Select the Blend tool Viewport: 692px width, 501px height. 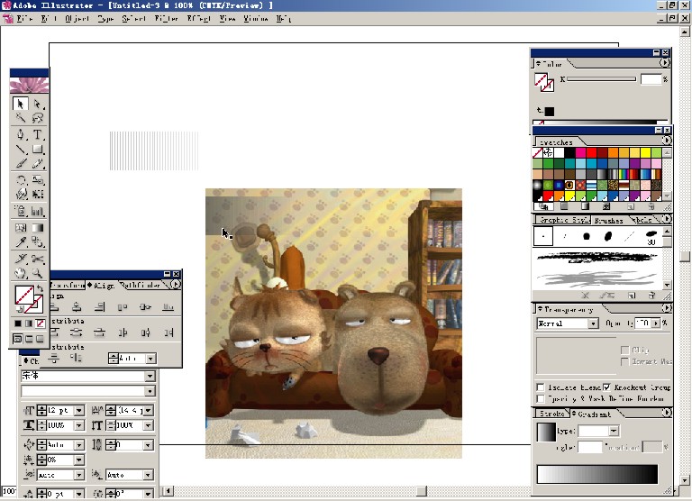pos(38,241)
